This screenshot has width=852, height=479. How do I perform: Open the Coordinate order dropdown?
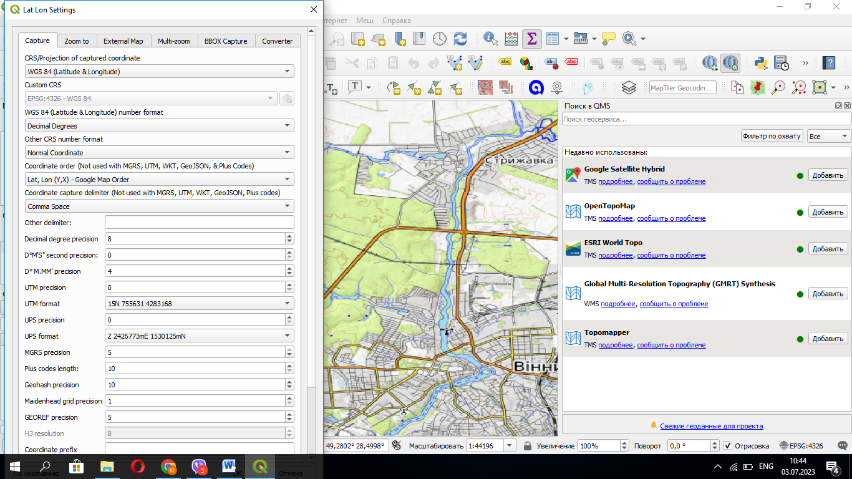click(x=159, y=180)
